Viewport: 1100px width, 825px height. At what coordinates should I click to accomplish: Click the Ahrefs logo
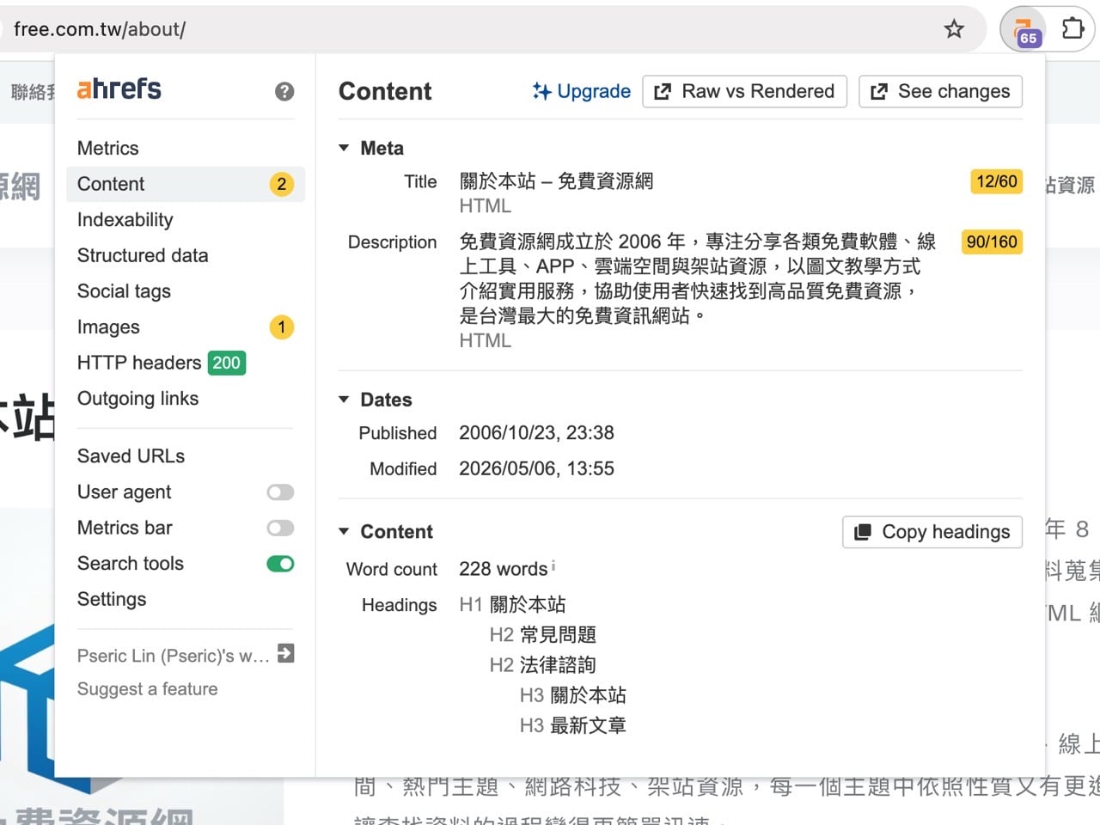click(119, 89)
